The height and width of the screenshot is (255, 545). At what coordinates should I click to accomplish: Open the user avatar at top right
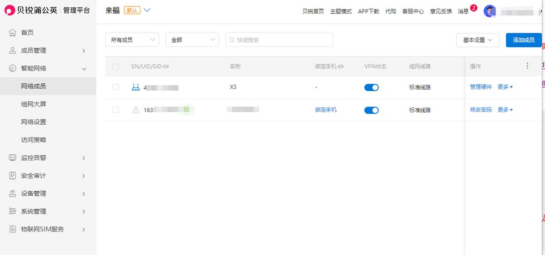click(x=490, y=11)
